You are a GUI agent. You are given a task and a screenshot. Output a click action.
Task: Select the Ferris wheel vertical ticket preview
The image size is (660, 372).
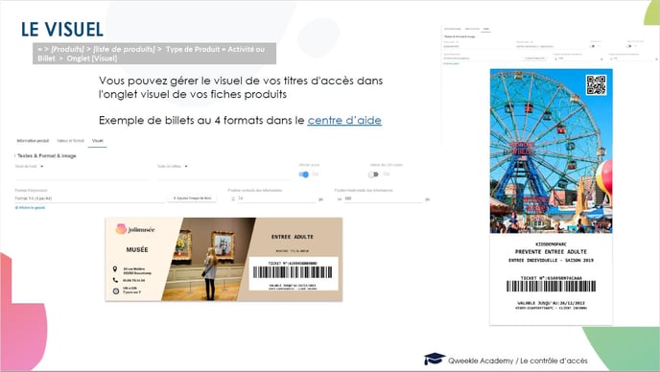point(551,197)
